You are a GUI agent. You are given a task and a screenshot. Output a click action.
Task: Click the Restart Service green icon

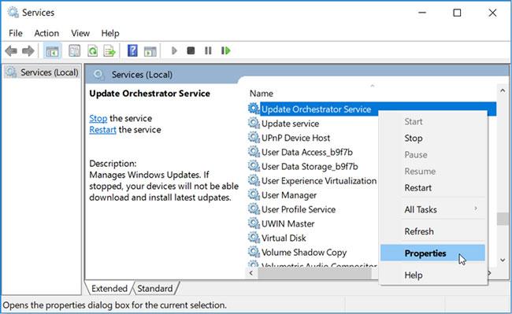(x=225, y=50)
